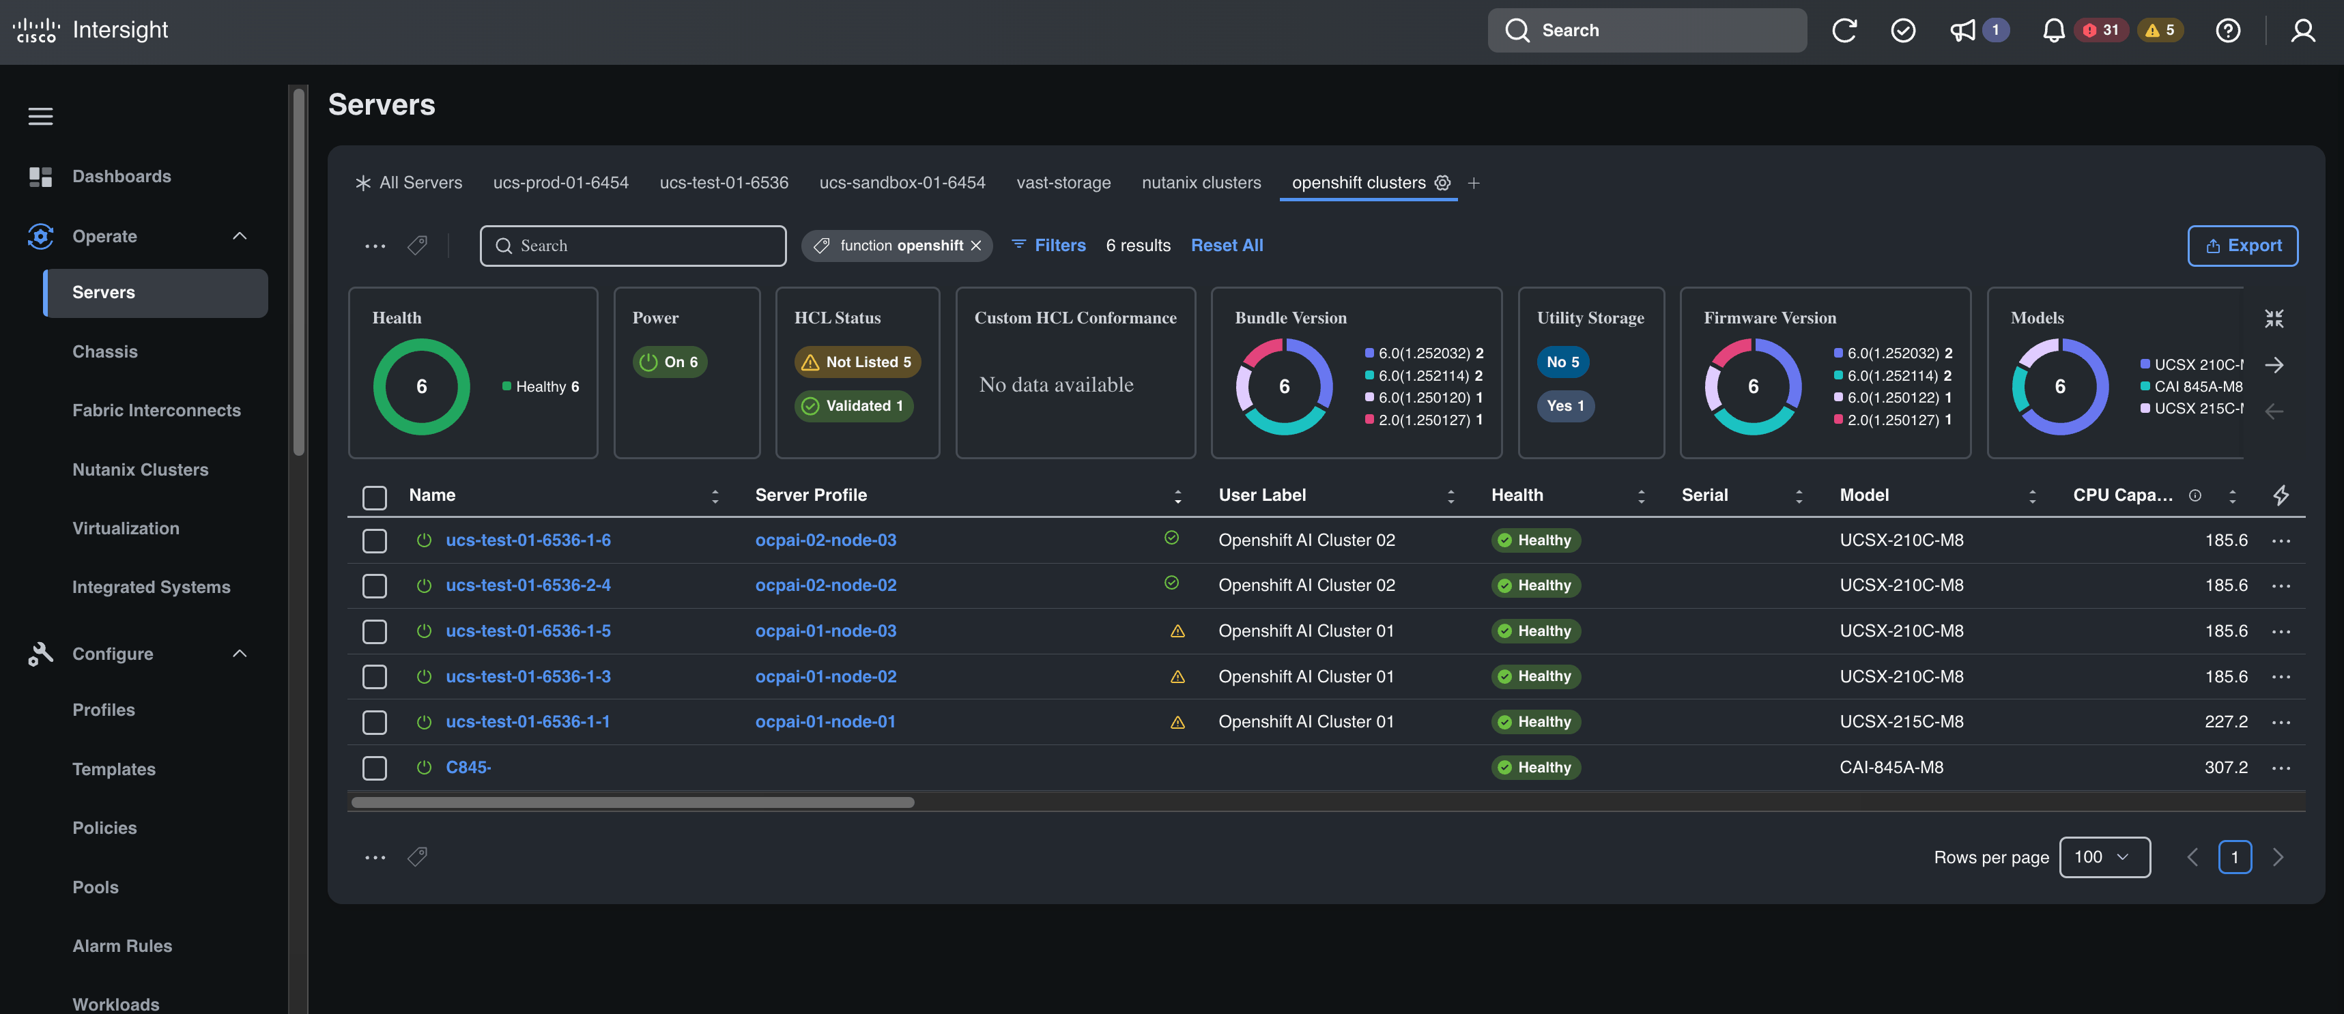Open row actions for ucs-test-01-6536-2-4
This screenshot has height=1014, width=2344.
pos(2281,585)
